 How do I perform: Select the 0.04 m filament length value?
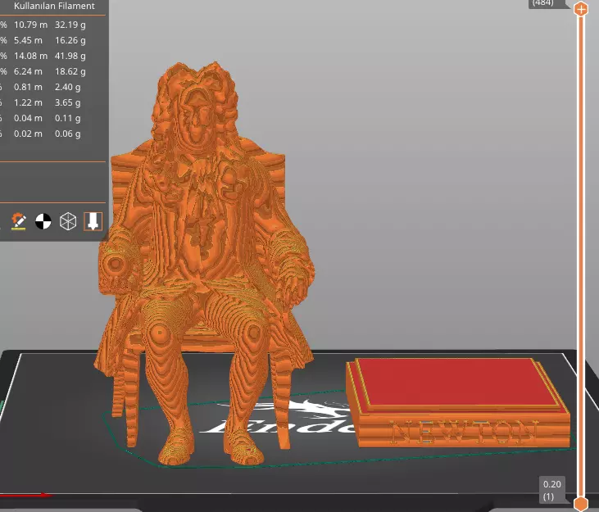[x=28, y=118]
